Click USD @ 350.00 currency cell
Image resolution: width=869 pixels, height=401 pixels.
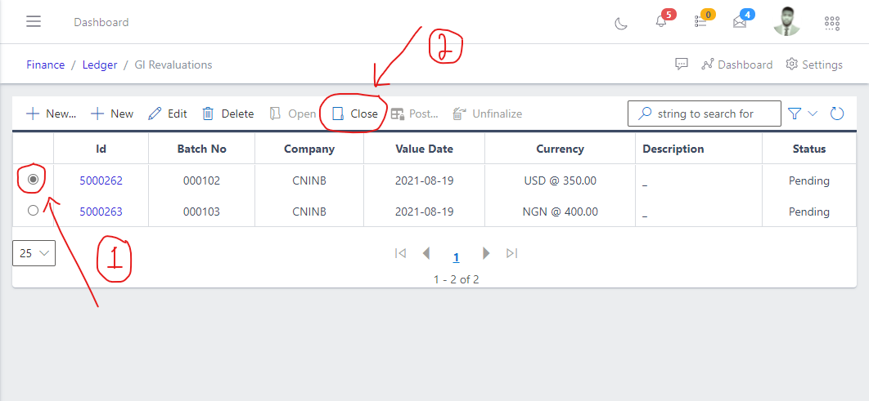coord(560,180)
